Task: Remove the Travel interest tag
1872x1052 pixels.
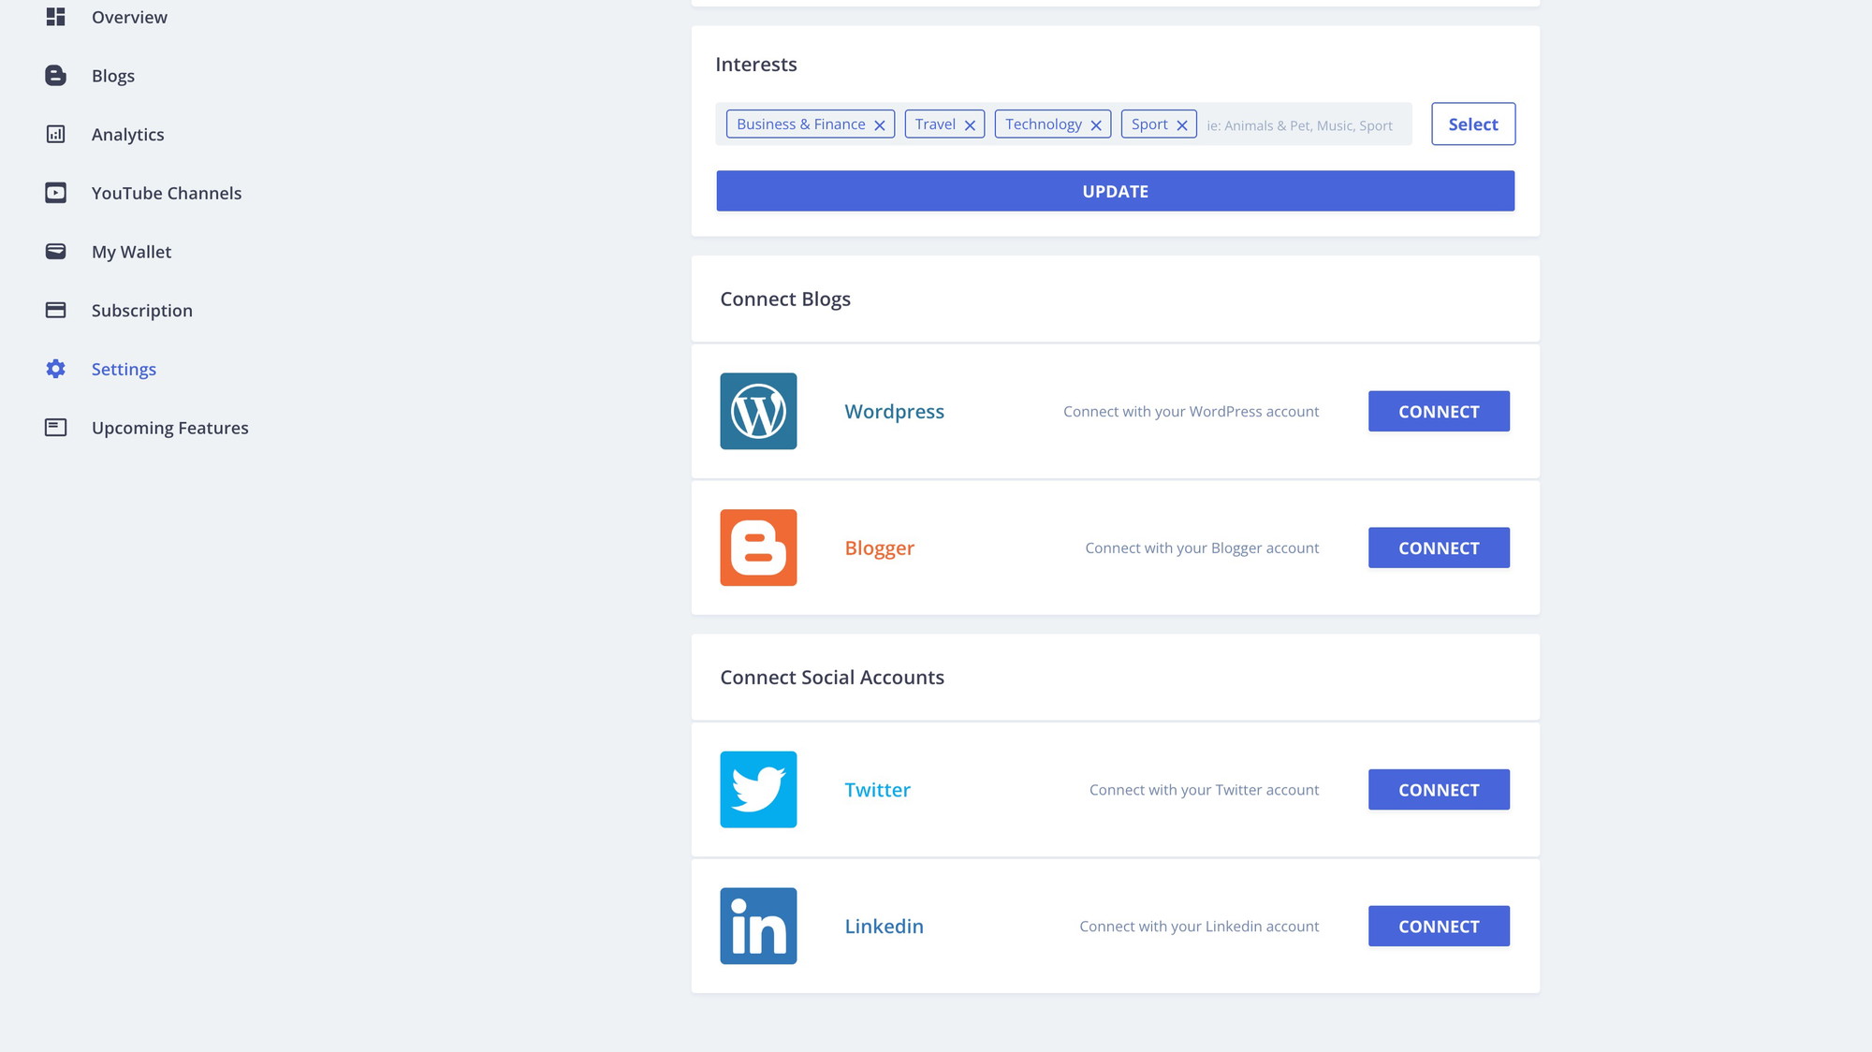Action: coord(971,124)
